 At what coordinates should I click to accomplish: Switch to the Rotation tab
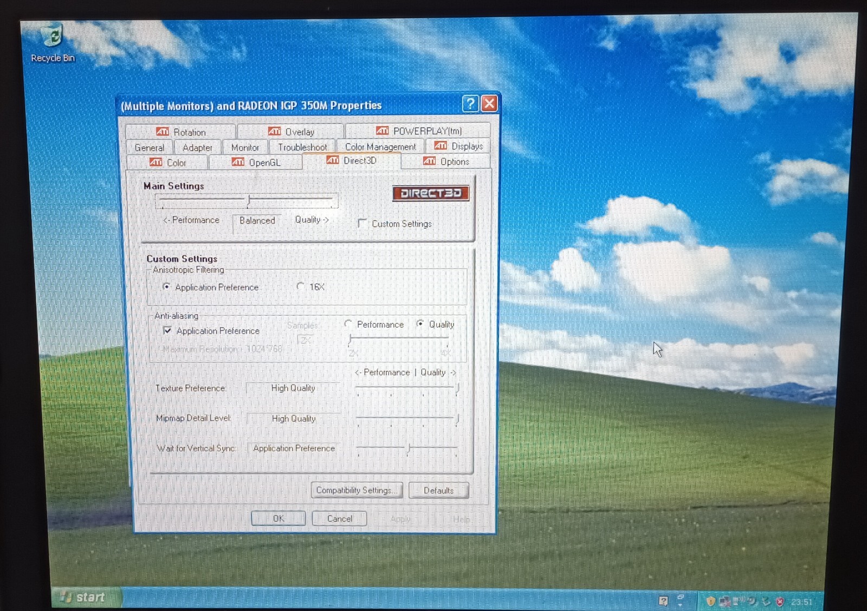tap(180, 132)
